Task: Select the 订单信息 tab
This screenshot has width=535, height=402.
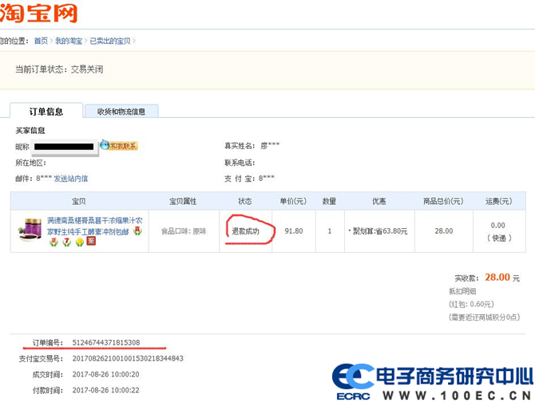Action: (x=46, y=112)
